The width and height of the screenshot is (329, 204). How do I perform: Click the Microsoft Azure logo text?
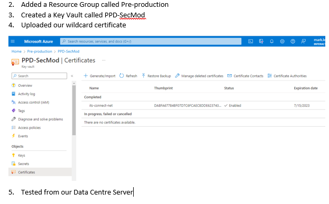[38, 42]
